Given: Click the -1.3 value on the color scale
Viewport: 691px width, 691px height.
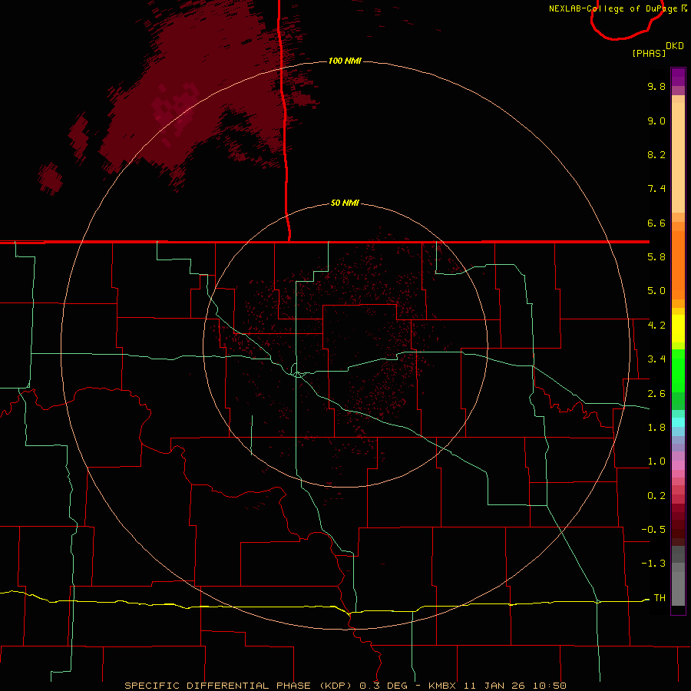Looking at the screenshot, I should click(x=653, y=564).
